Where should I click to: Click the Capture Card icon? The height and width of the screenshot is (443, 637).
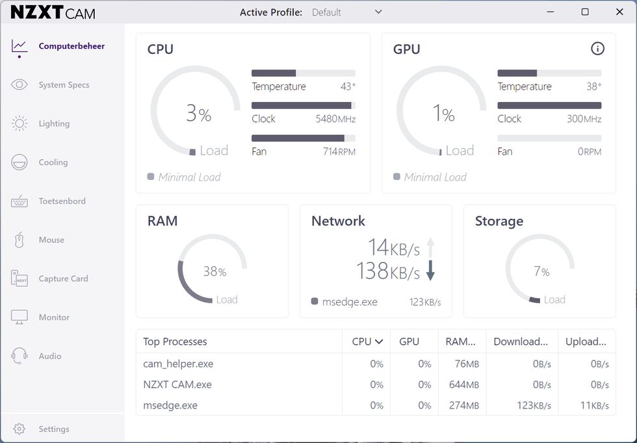(19, 279)
